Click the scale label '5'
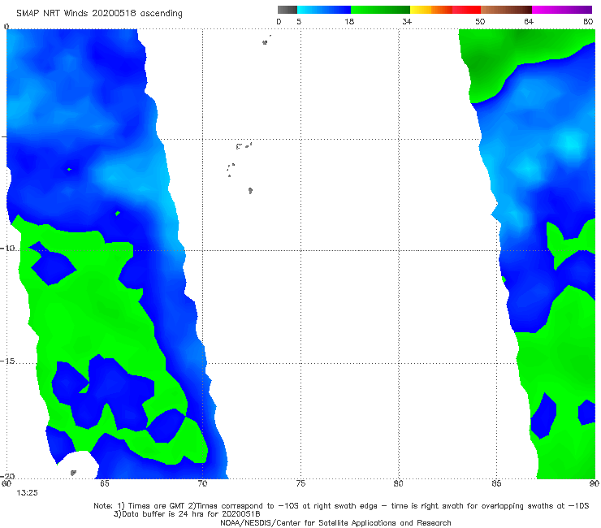The width and height of the screenshot is (601, 528). tap(299, 21)
